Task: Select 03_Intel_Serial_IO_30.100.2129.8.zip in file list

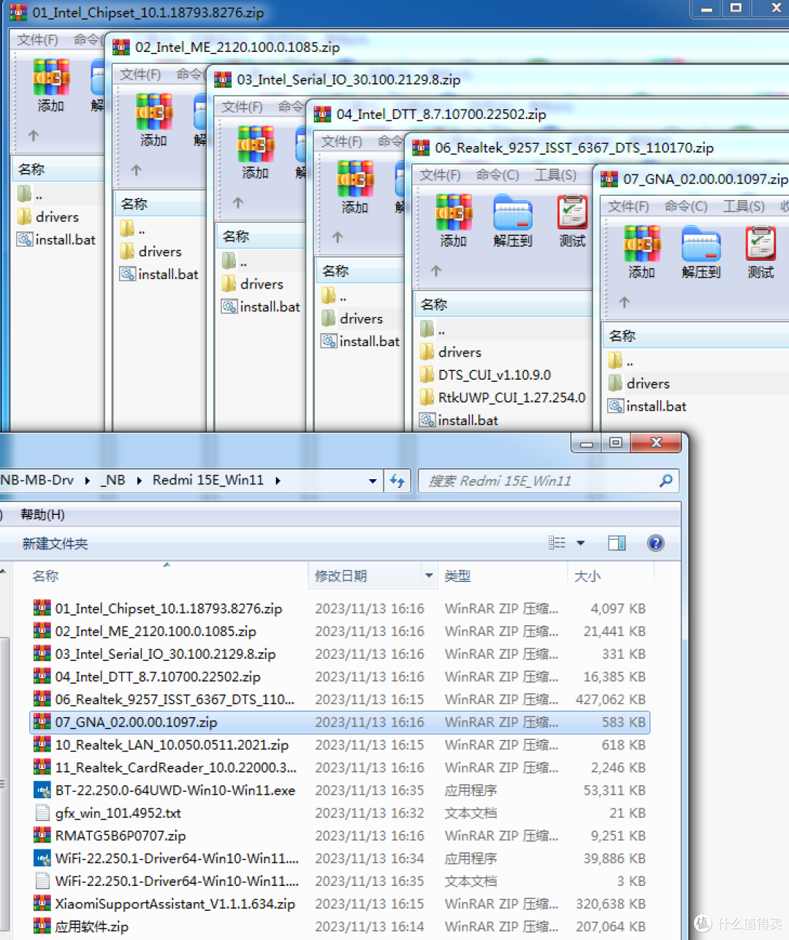Action: tap(340, 654)
